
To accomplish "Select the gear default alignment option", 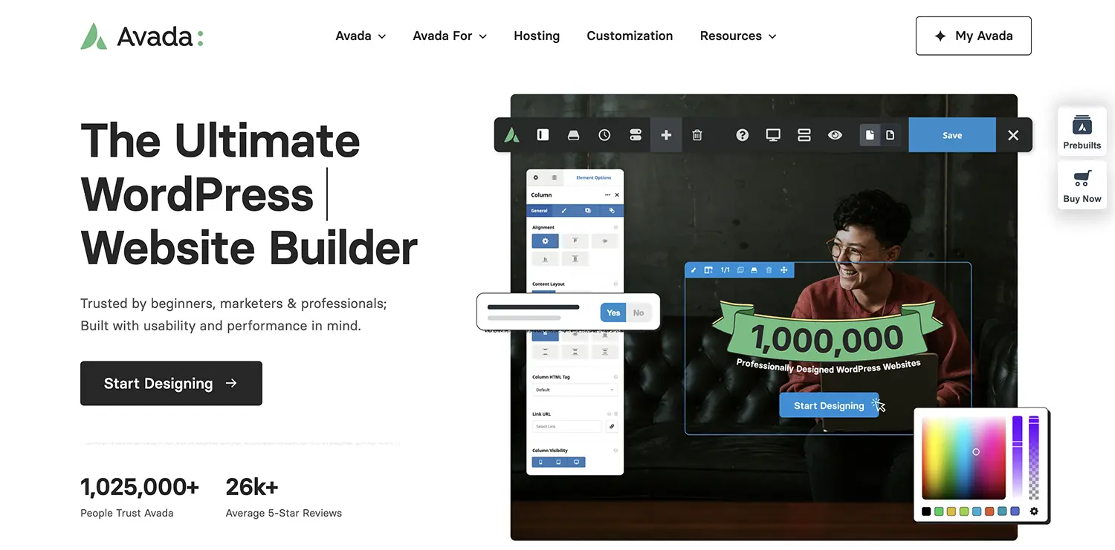I will (x=545, y=240).
